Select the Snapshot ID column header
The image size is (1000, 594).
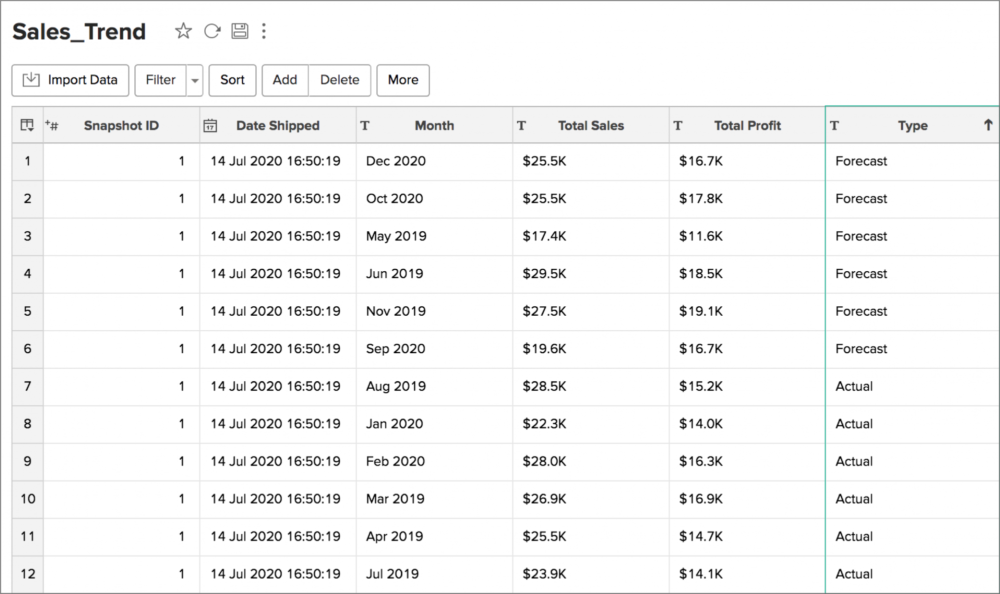pos(120,125)
